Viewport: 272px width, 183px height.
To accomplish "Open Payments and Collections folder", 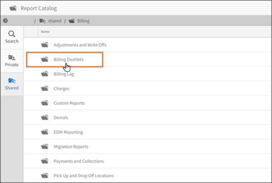I will coord(78,161).
